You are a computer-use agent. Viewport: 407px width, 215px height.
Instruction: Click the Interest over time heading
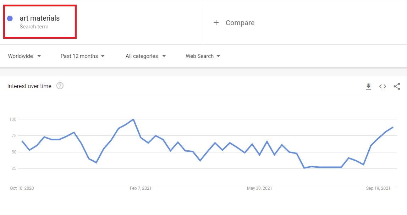[29, 86]
